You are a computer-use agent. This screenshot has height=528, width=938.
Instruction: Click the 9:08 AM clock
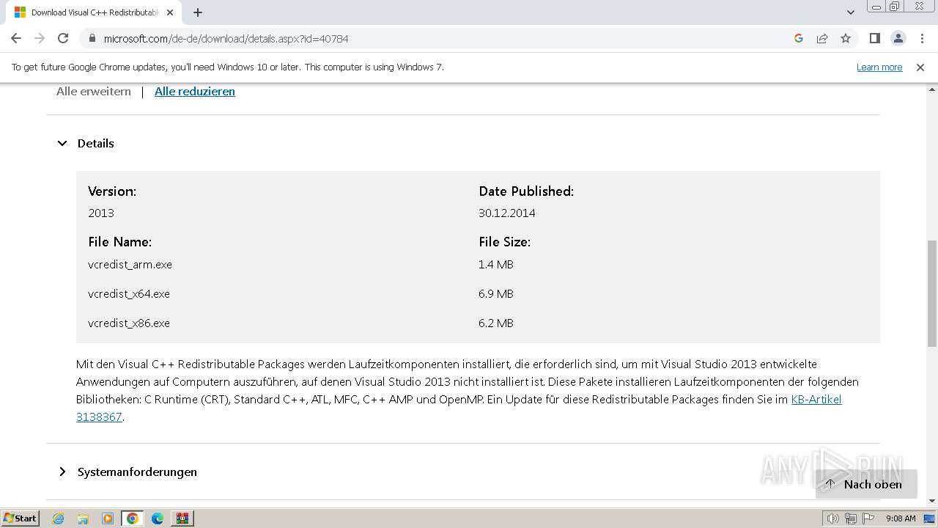coord(901,518)
